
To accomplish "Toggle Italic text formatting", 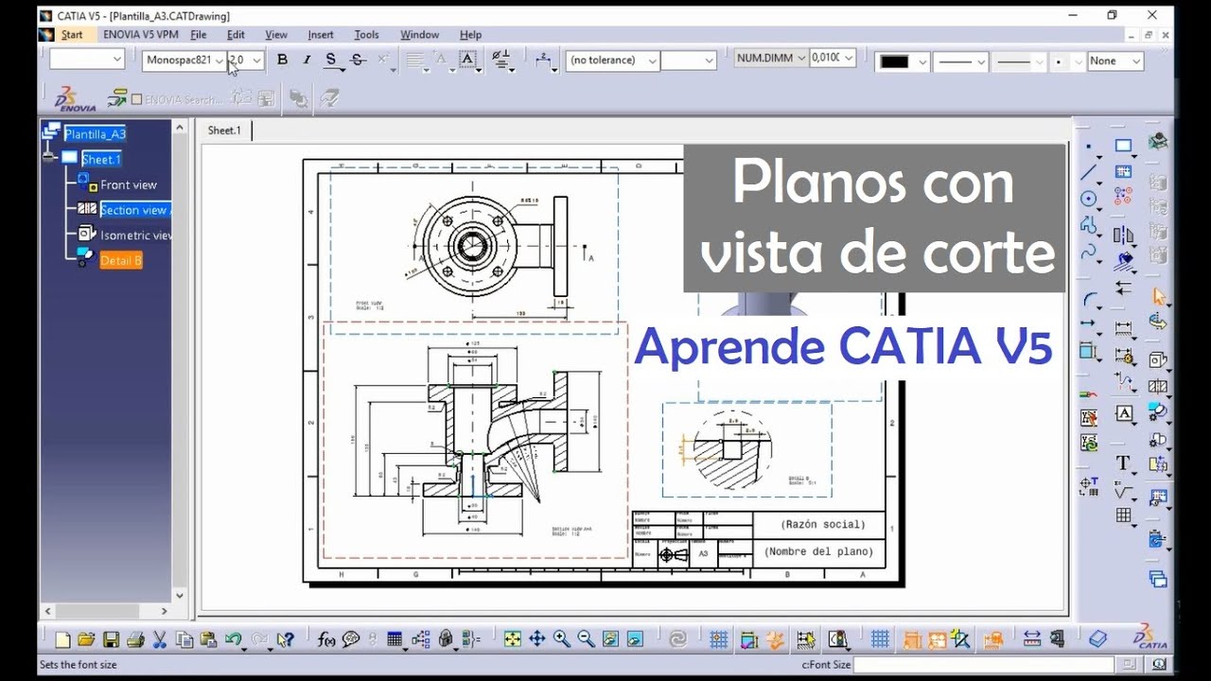I will [307, 60].
